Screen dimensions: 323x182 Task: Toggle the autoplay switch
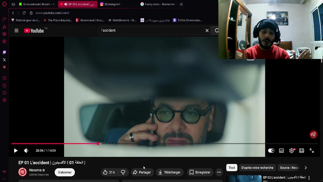click(x=271, y=151)
